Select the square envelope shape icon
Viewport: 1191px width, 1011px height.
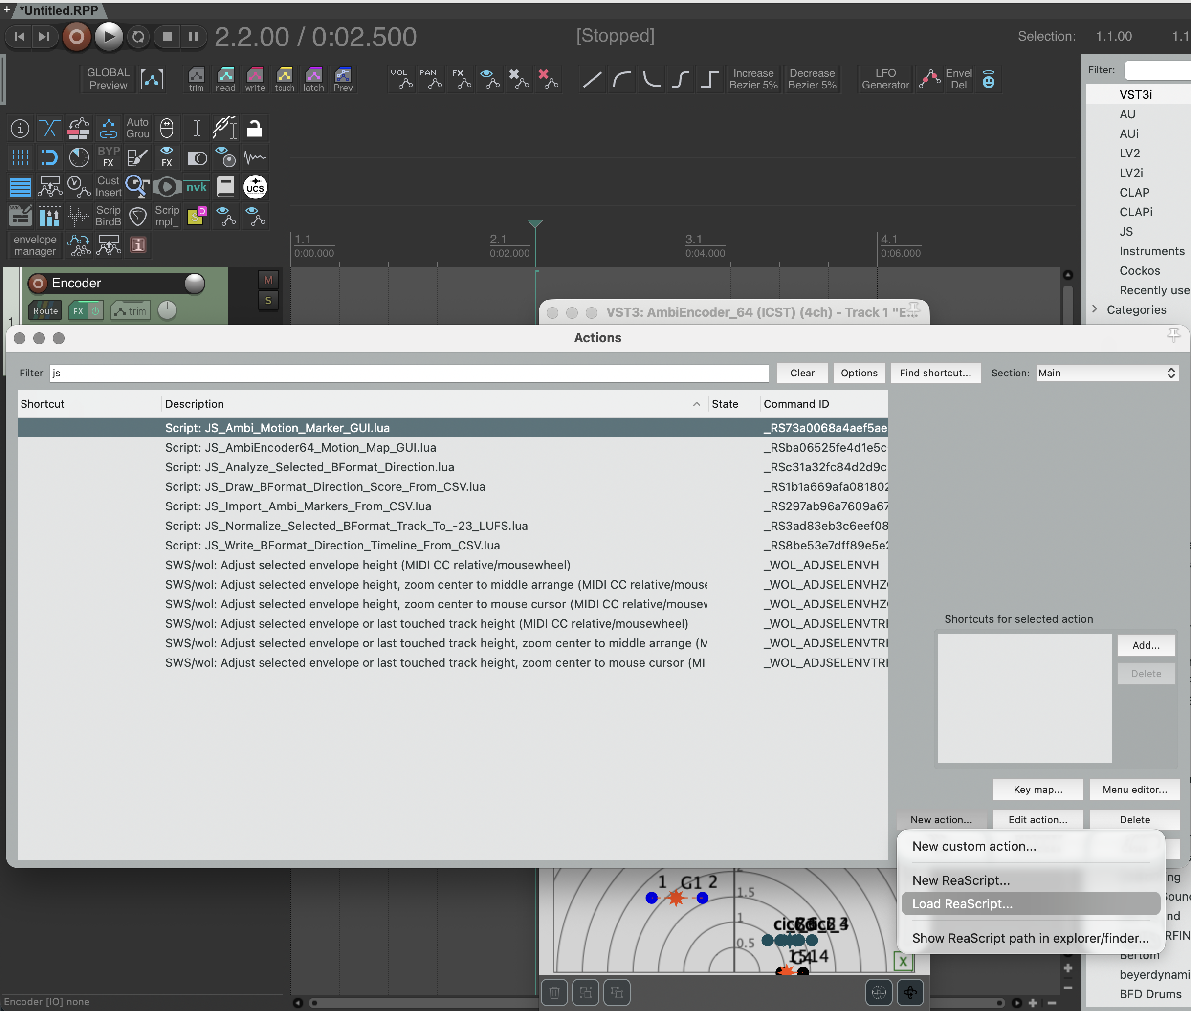pyautogui.click(x=709, y=79)
